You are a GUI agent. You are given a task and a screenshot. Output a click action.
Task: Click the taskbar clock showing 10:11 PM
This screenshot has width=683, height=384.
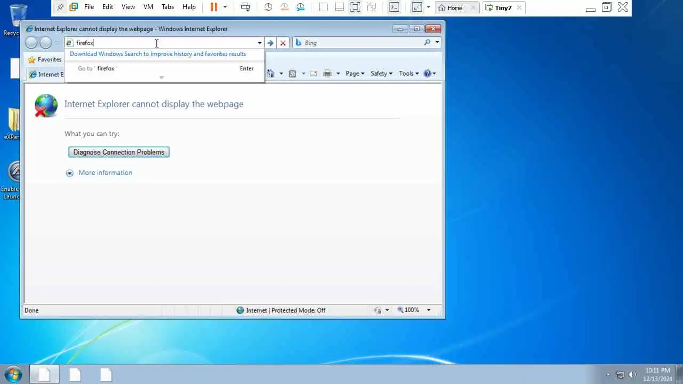pos(657,374)
